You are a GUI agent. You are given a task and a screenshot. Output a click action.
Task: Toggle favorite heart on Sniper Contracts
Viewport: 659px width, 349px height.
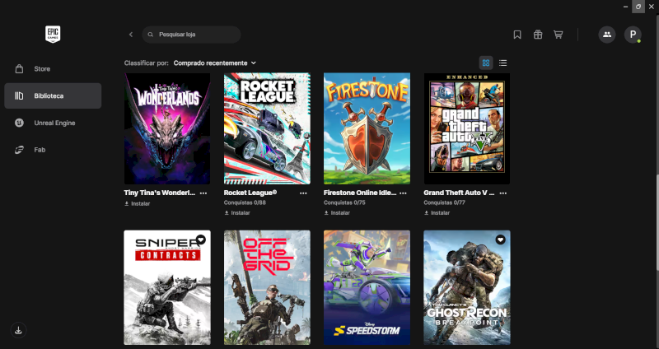pos(201,240)
